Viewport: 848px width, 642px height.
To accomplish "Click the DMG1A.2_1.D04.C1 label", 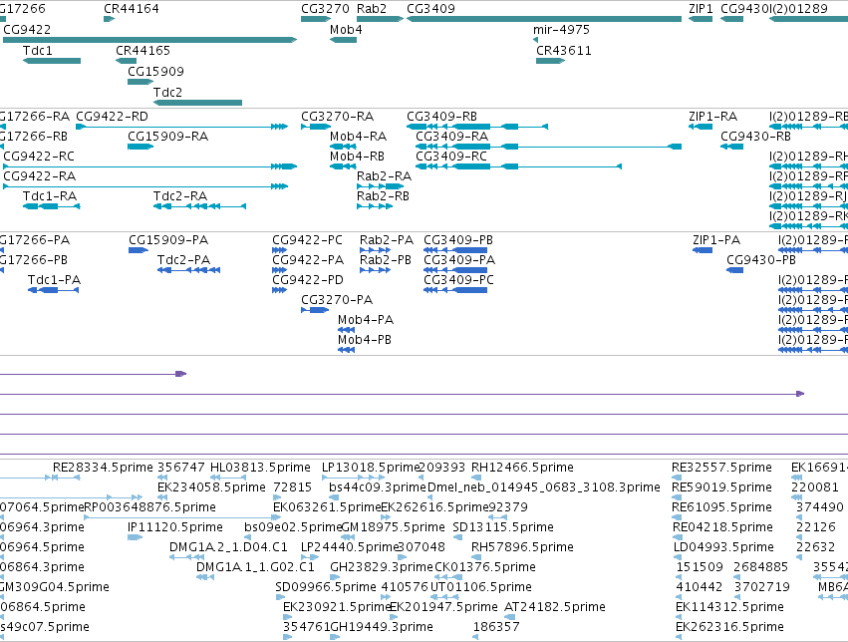I will [x=228, y=547].
